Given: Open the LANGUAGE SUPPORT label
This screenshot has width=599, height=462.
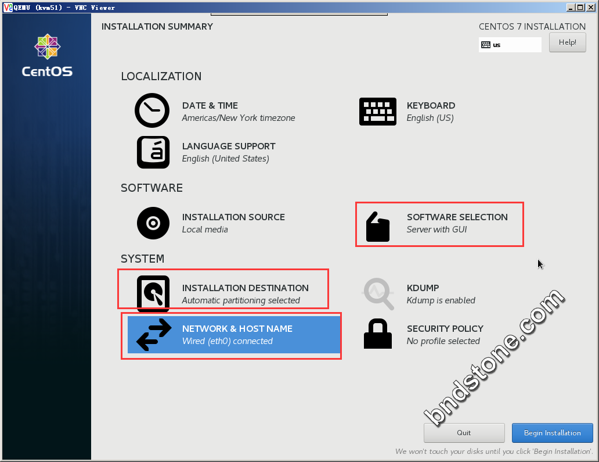Looking at the screenshot, I should tap(229, 146).
